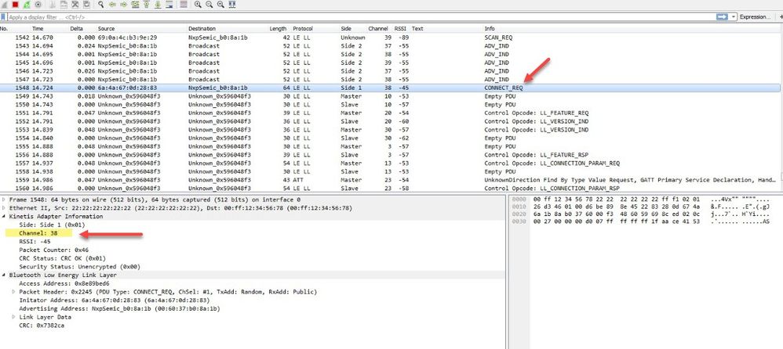Expand the Link Layer Data node
Viewport: 783px width, 349px height.
tap(14, 317)
